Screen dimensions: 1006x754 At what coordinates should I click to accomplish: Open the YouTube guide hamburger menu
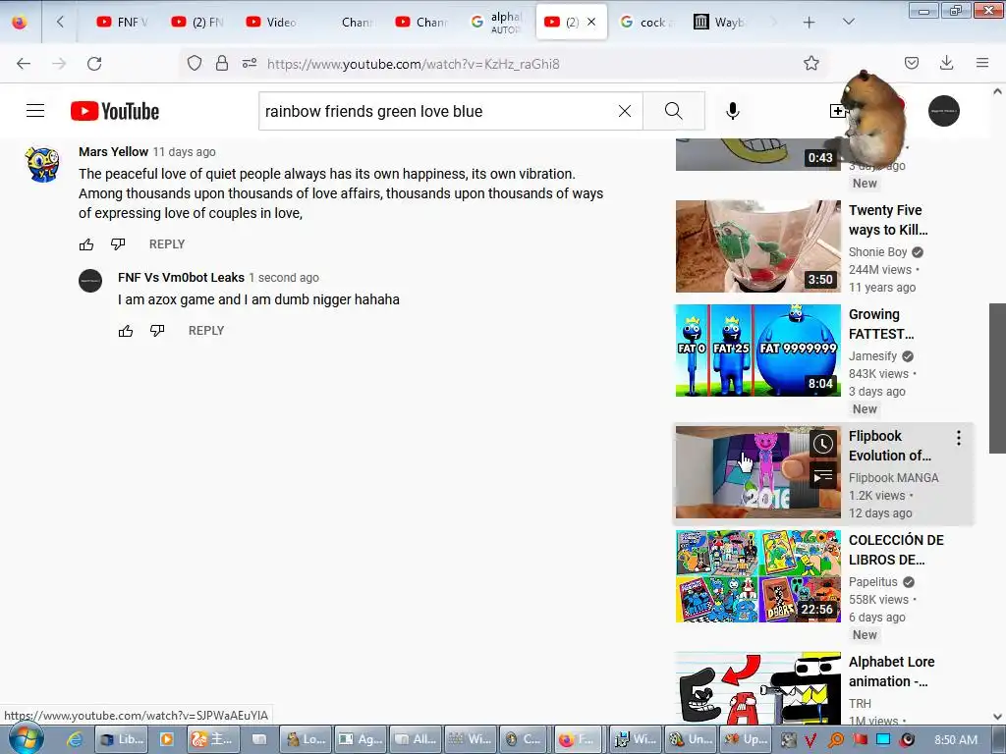coord(35,111)
